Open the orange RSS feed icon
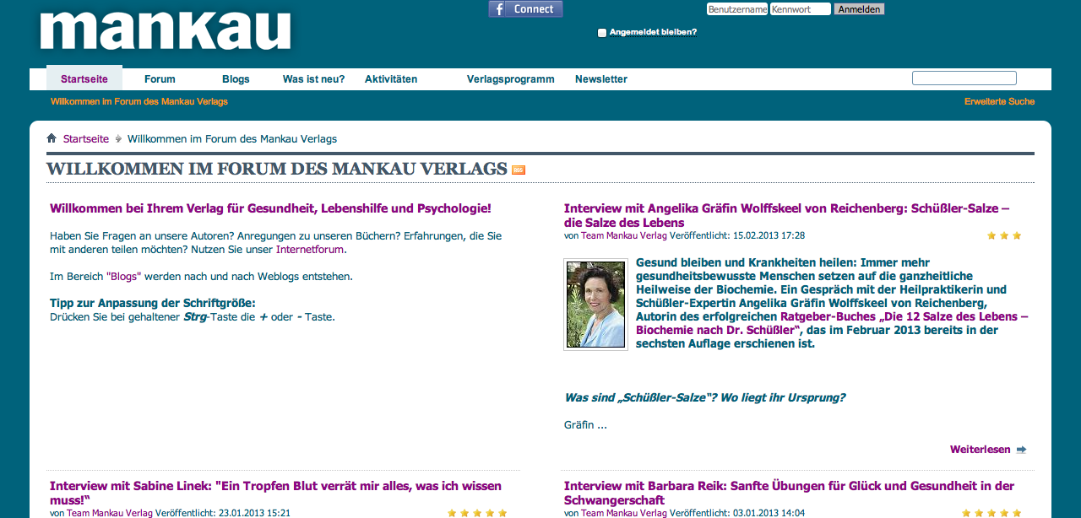 tap(519, 170)
